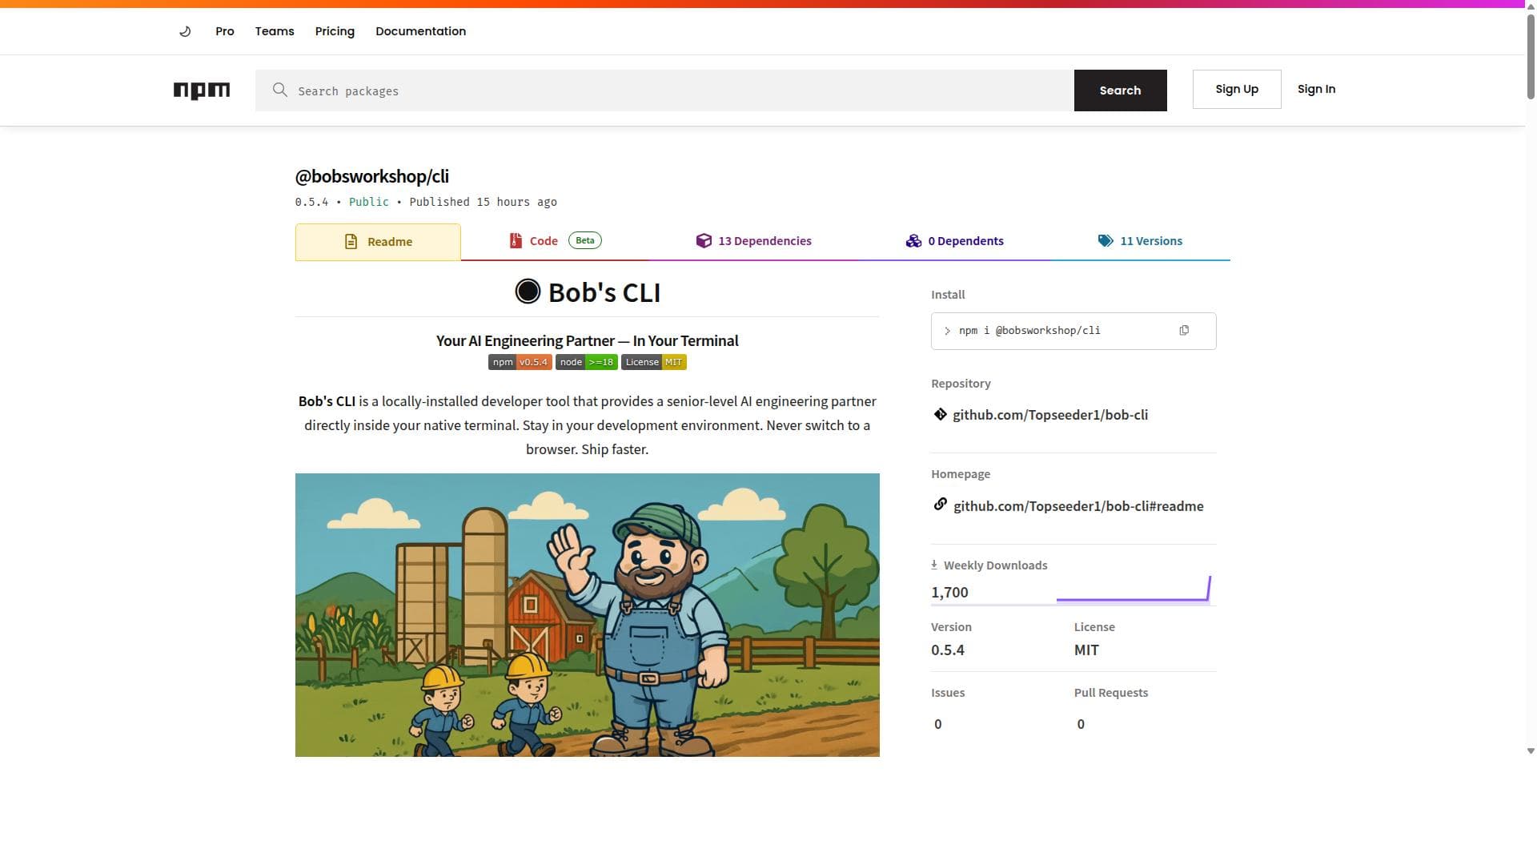Open the 13 Dependencies tab
Viewport: 1537px width, 865px height.
pyautogui.click(x=753, y=241)
